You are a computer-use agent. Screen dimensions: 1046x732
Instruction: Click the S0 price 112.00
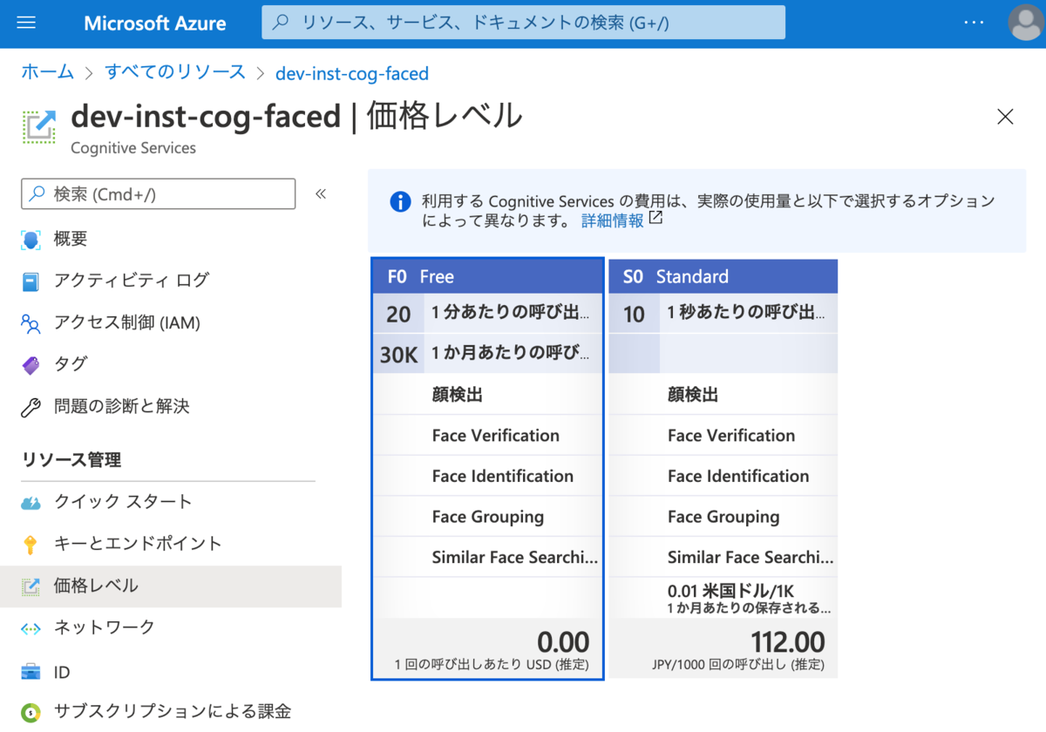pos(788,642)
